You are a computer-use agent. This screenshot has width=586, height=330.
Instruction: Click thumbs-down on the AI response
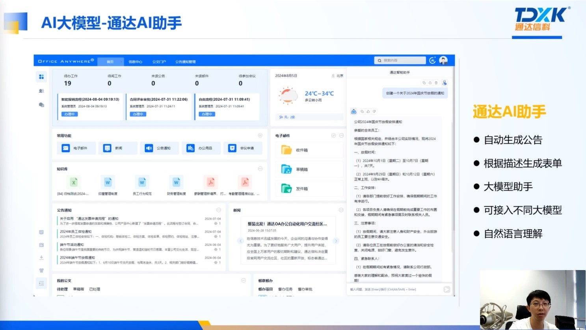click(374, 112)
